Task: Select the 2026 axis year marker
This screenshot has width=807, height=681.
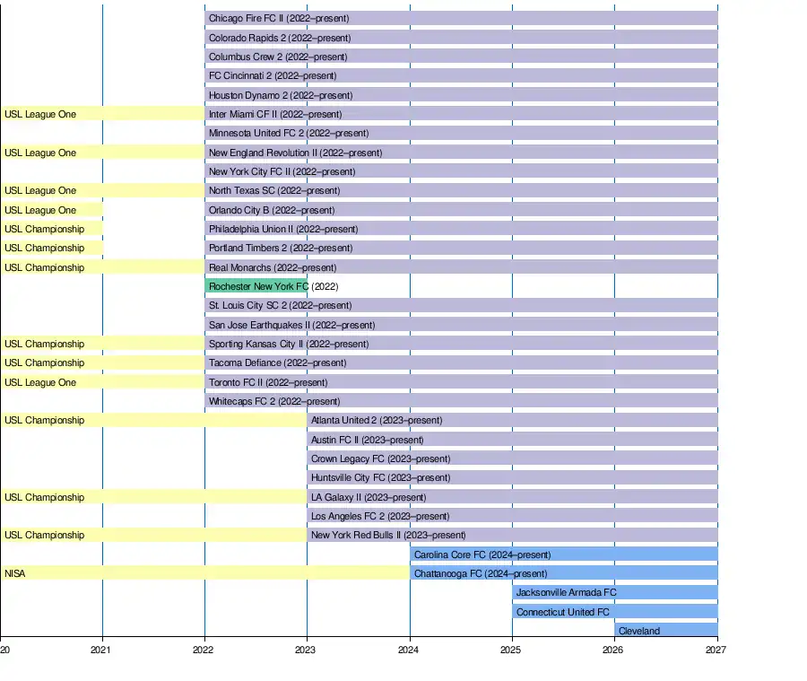Action: point(614,650)
